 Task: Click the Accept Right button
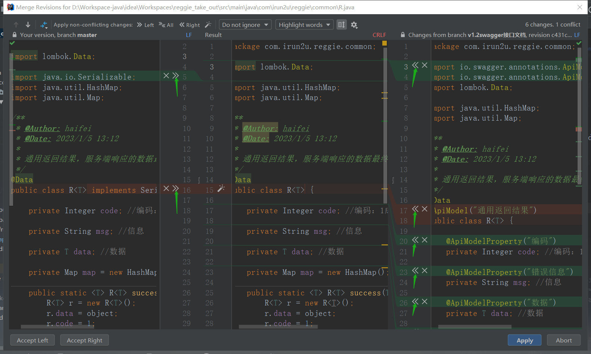[x=84, y=340]
